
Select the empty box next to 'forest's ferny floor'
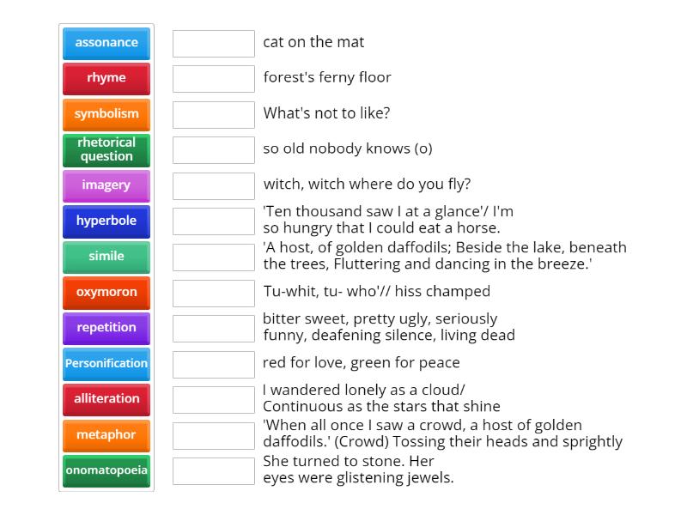coord(211,78)
